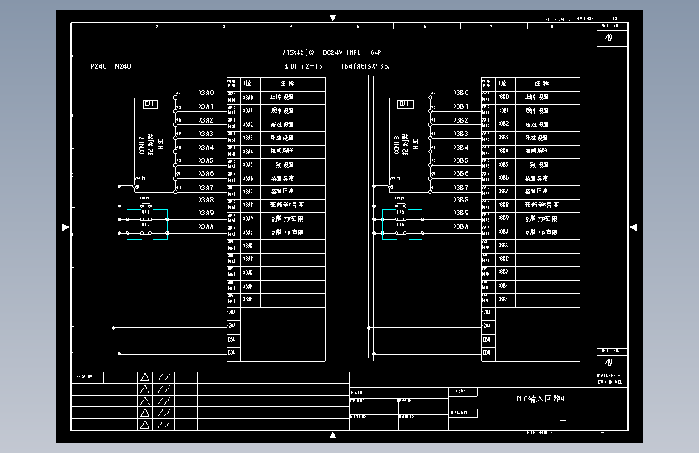Screen dimensions: 699x453
Task: Click the CON17 connector label
Action: pyautogui.click(x=142, y=145)
